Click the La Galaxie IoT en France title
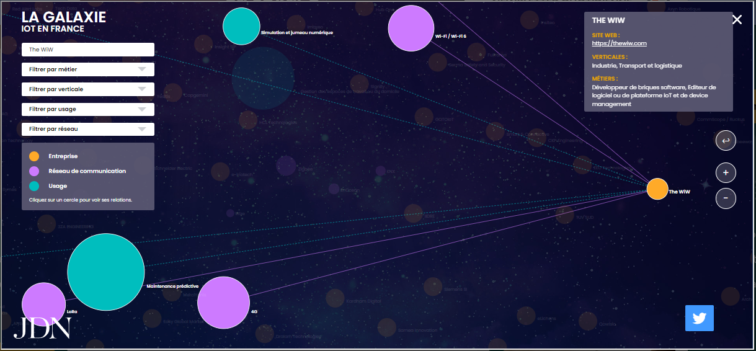Viewport: 756px width, 351px height. (64, 22)
